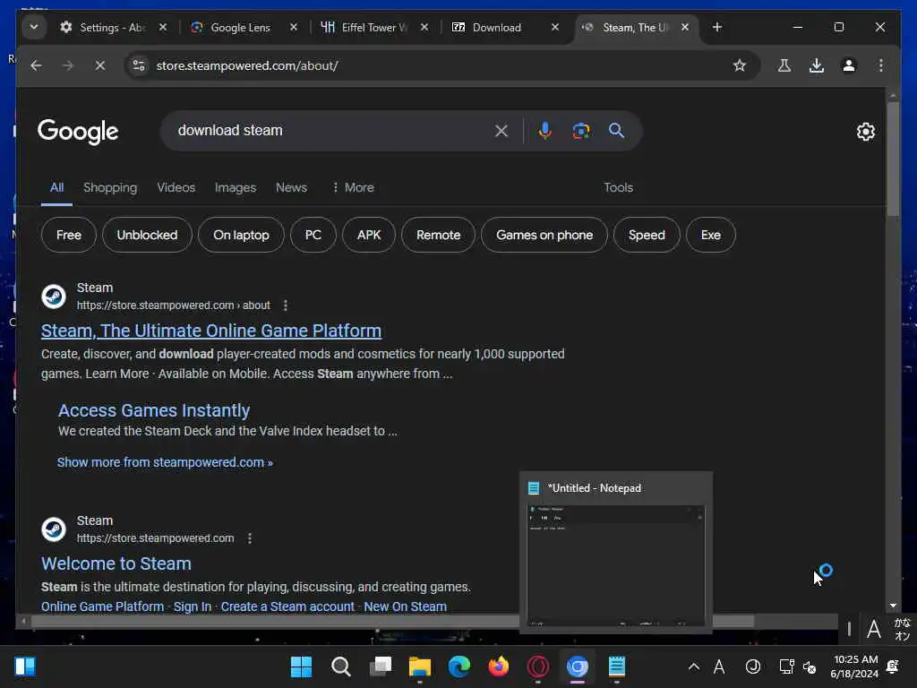Apply the Remote filter chip
The width and height of the screenshot is (917, 688).
[x=438, y=236]
